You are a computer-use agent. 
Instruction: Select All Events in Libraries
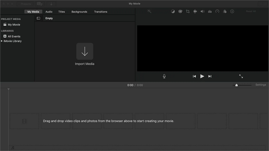pyautogui.click(x=14, y=36)
